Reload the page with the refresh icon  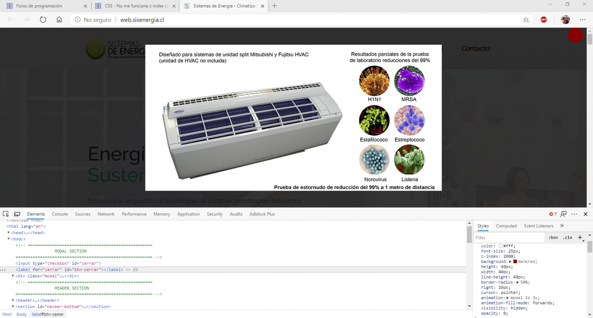click(43, 20)
